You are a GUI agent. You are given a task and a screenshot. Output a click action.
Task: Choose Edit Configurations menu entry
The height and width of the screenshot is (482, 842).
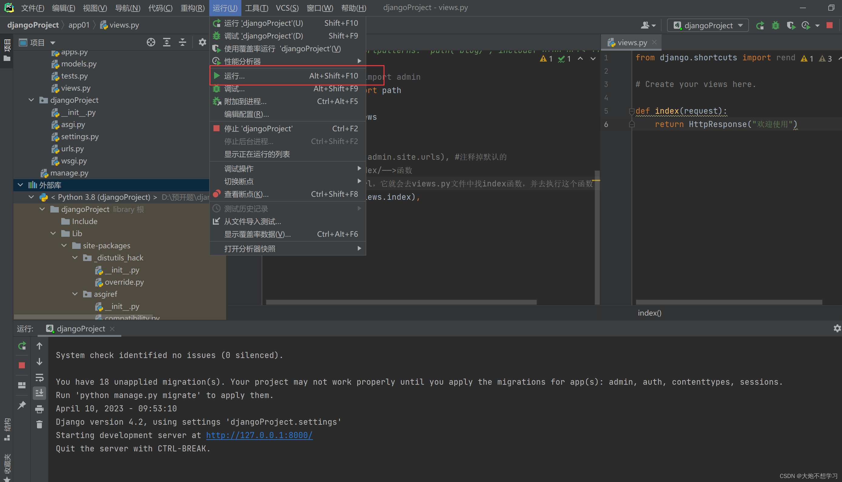coord(287,114)
